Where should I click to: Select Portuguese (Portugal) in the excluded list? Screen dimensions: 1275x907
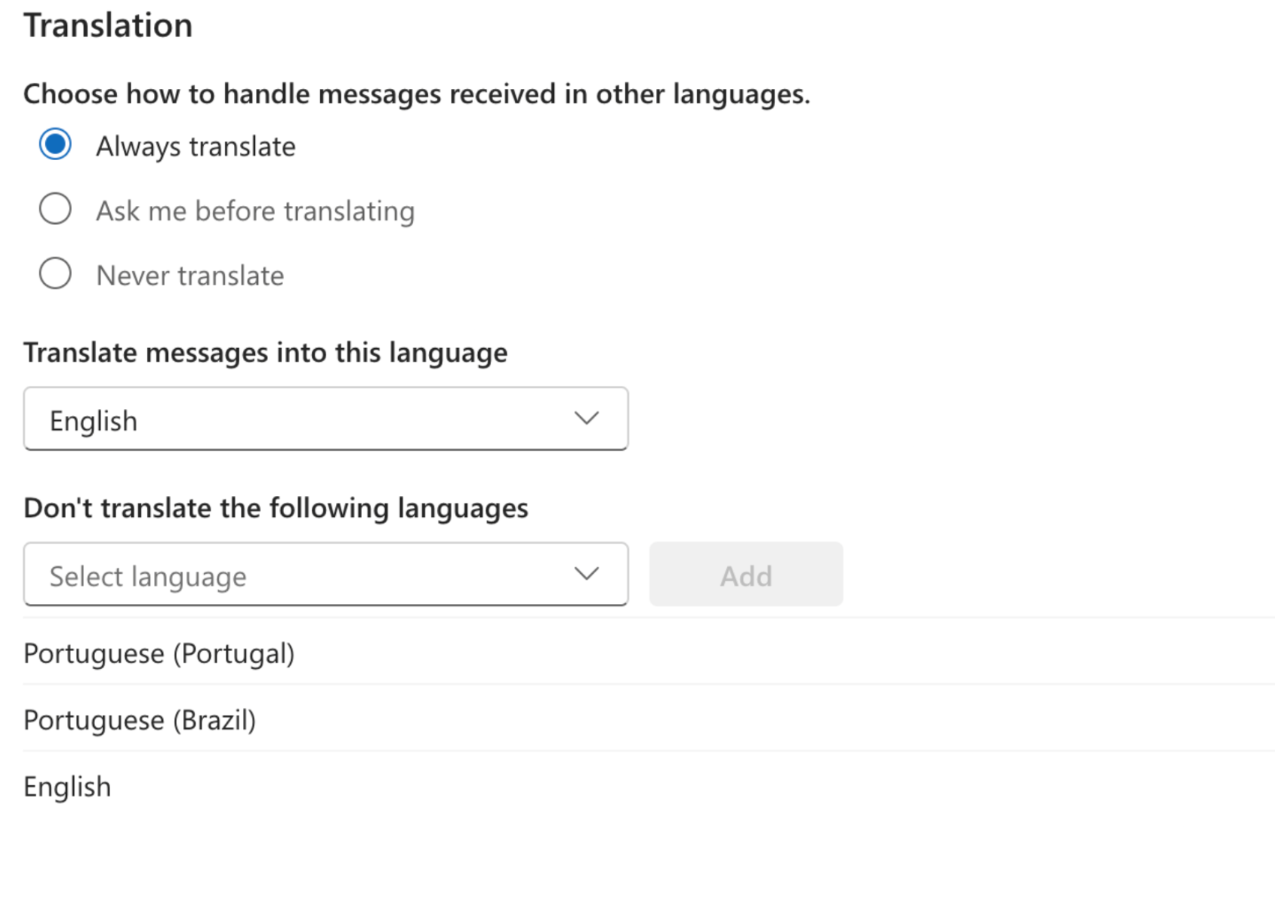pyautogui.click(x=159, y=653)
